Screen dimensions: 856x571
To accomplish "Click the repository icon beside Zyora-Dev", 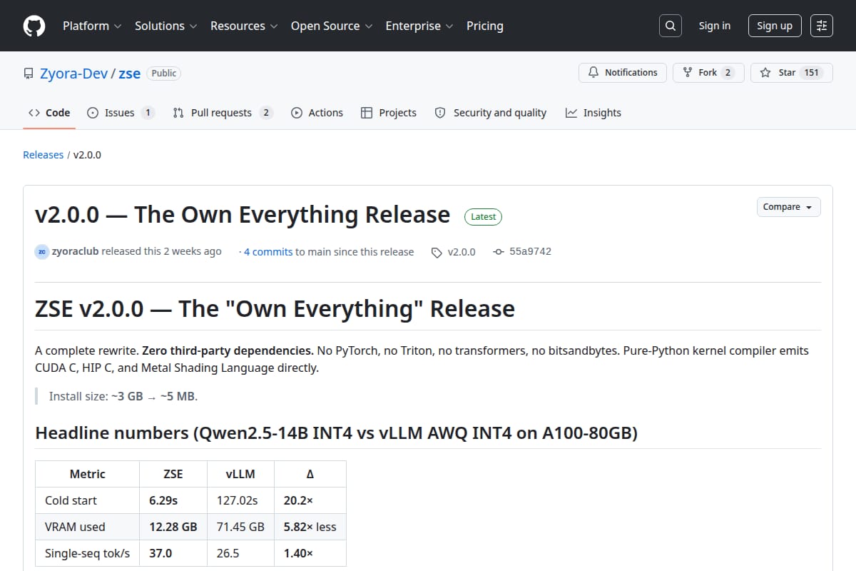I will (x=29, y=74).
